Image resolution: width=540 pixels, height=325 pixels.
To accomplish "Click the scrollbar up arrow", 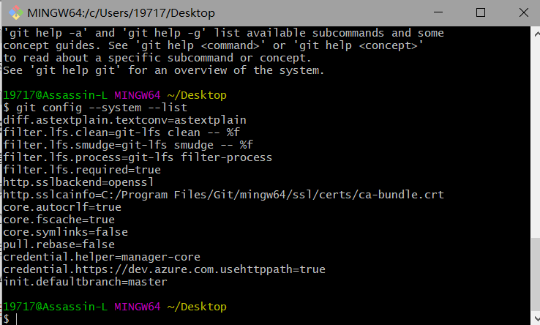I will (x=533, y=33).
